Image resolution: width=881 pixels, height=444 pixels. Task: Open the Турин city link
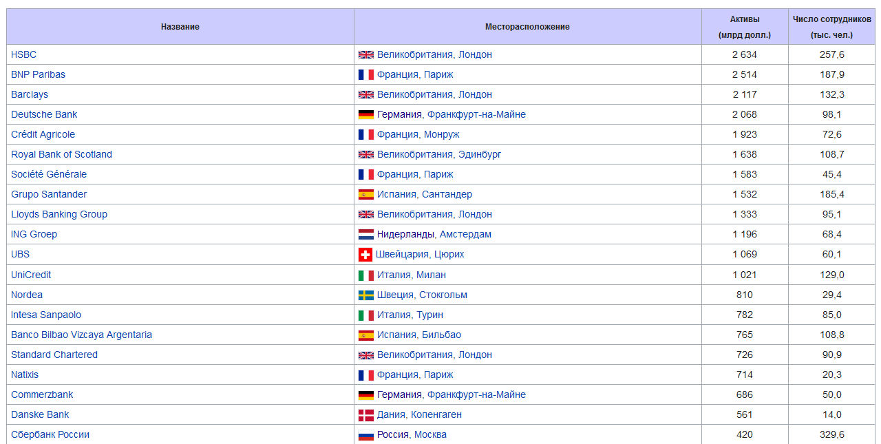tap(429, 315)
